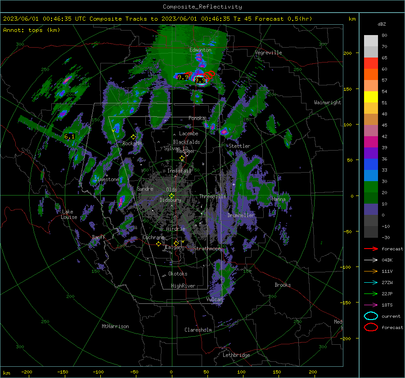
Task: Click the Brooks city label
Action: coord(283,285)
